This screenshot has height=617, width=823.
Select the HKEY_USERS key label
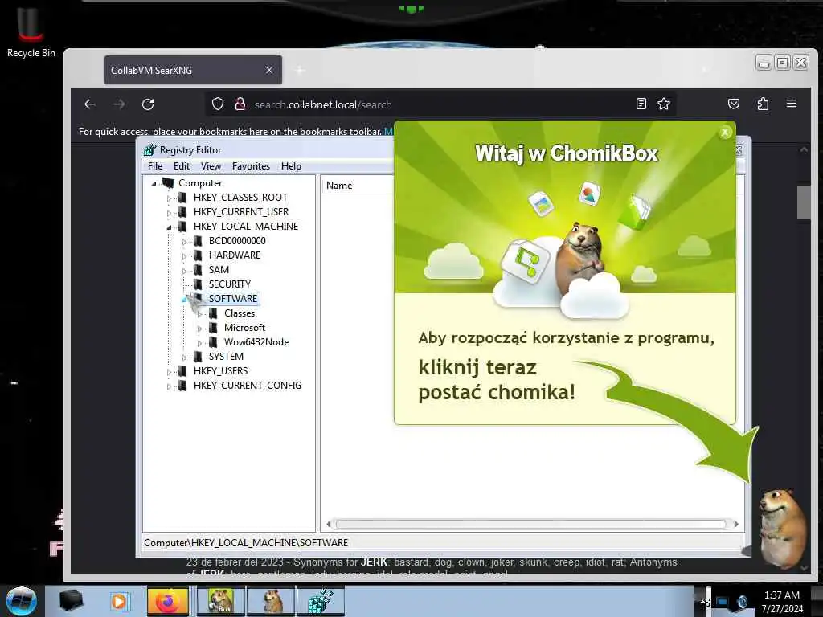tap(220, 371)
